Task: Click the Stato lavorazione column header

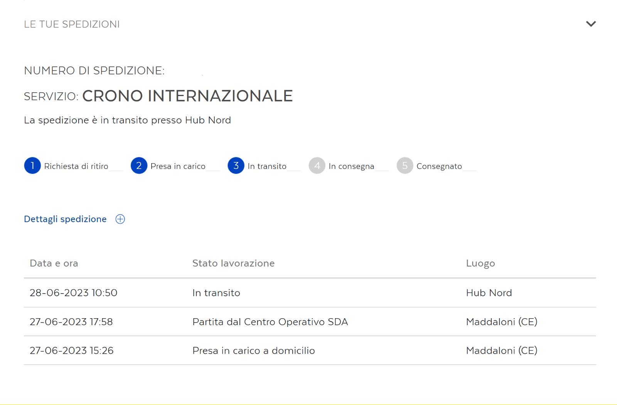Action: [234, 263]
